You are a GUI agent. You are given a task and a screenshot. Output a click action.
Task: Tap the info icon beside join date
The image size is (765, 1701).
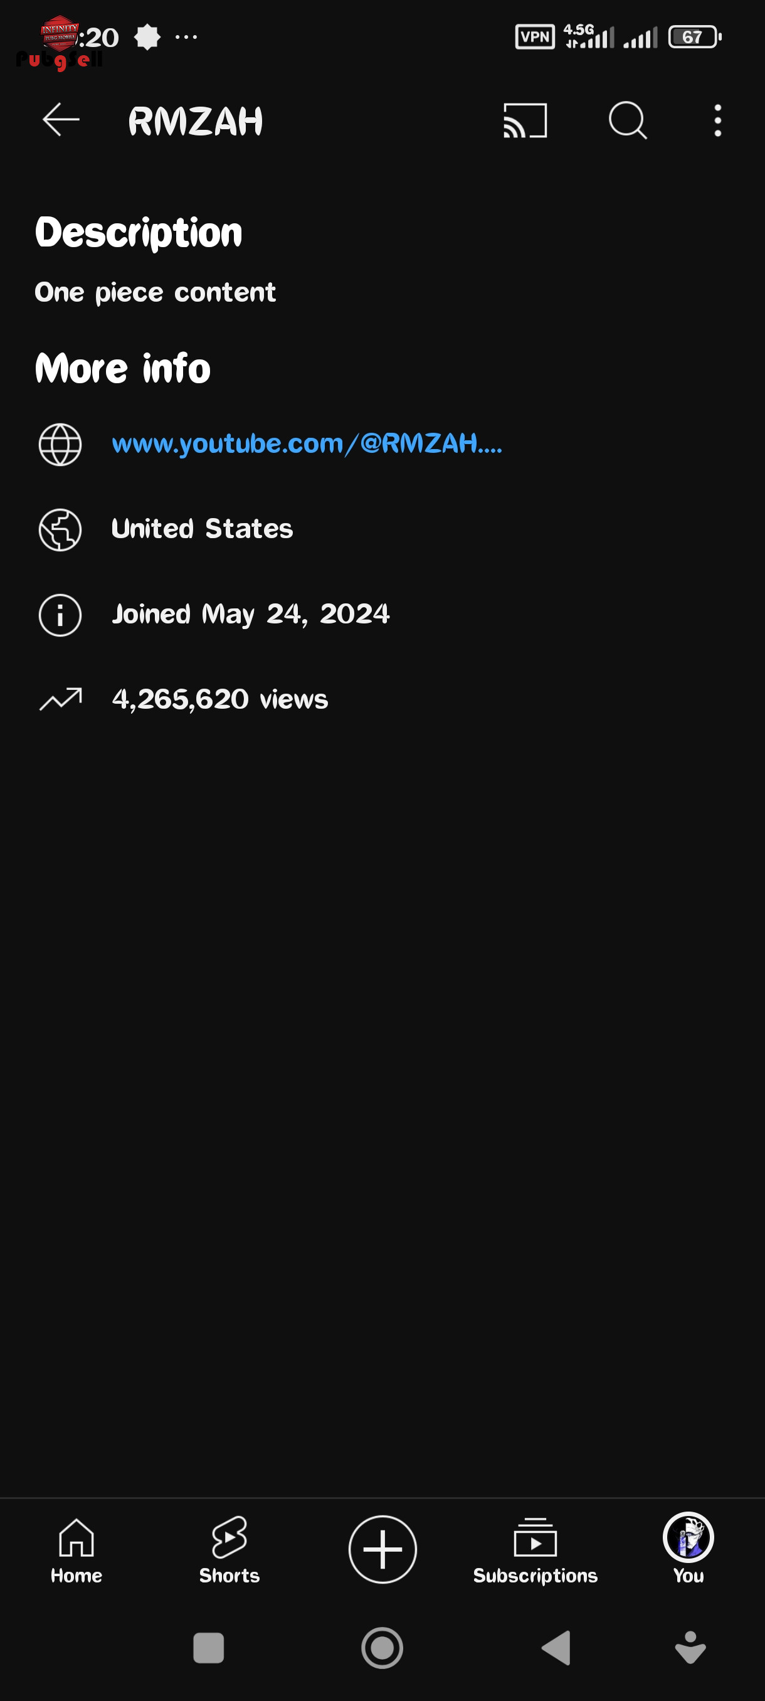pos(60,615)
